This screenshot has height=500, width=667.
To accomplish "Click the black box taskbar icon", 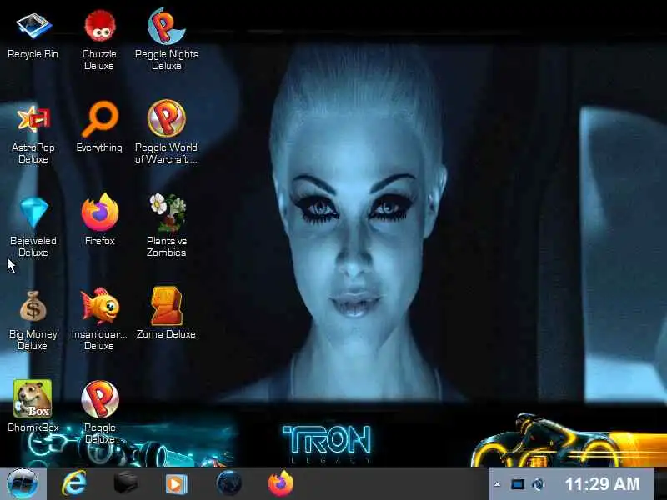I will pyautogui.click(x=126, y=483).
